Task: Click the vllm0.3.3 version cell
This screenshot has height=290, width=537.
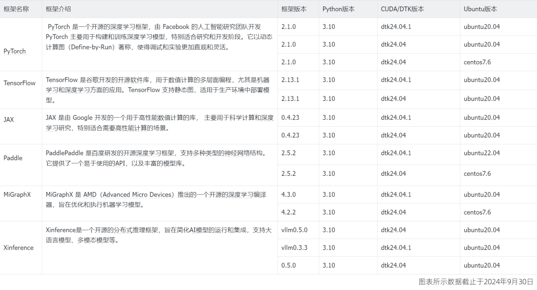Action: click(x=294, y=247)
